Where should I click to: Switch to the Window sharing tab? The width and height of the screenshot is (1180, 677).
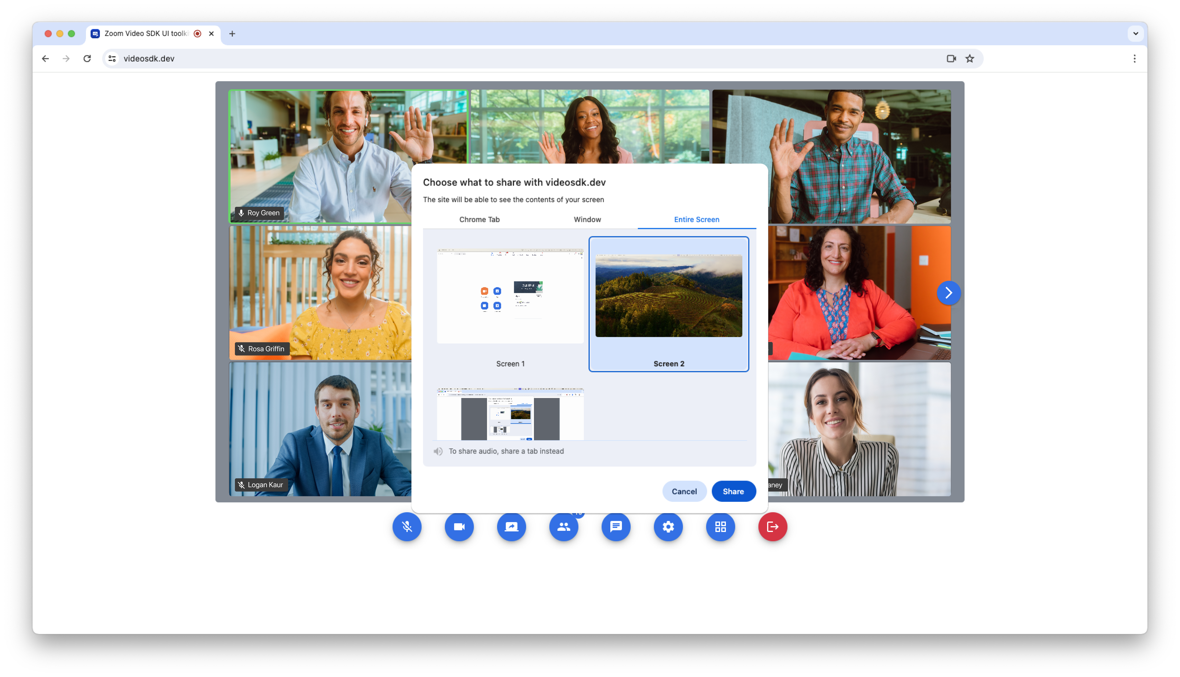[x=587, y=220]
